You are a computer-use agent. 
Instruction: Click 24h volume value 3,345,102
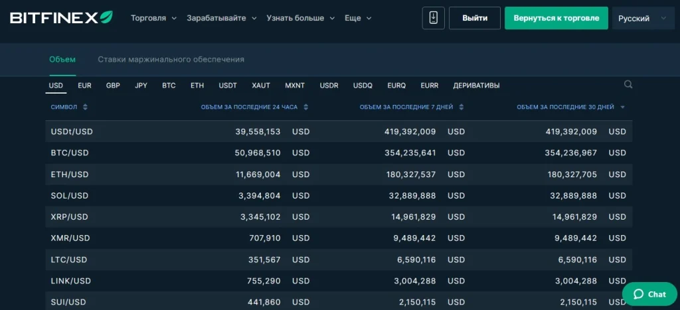[x=260, y=217]
